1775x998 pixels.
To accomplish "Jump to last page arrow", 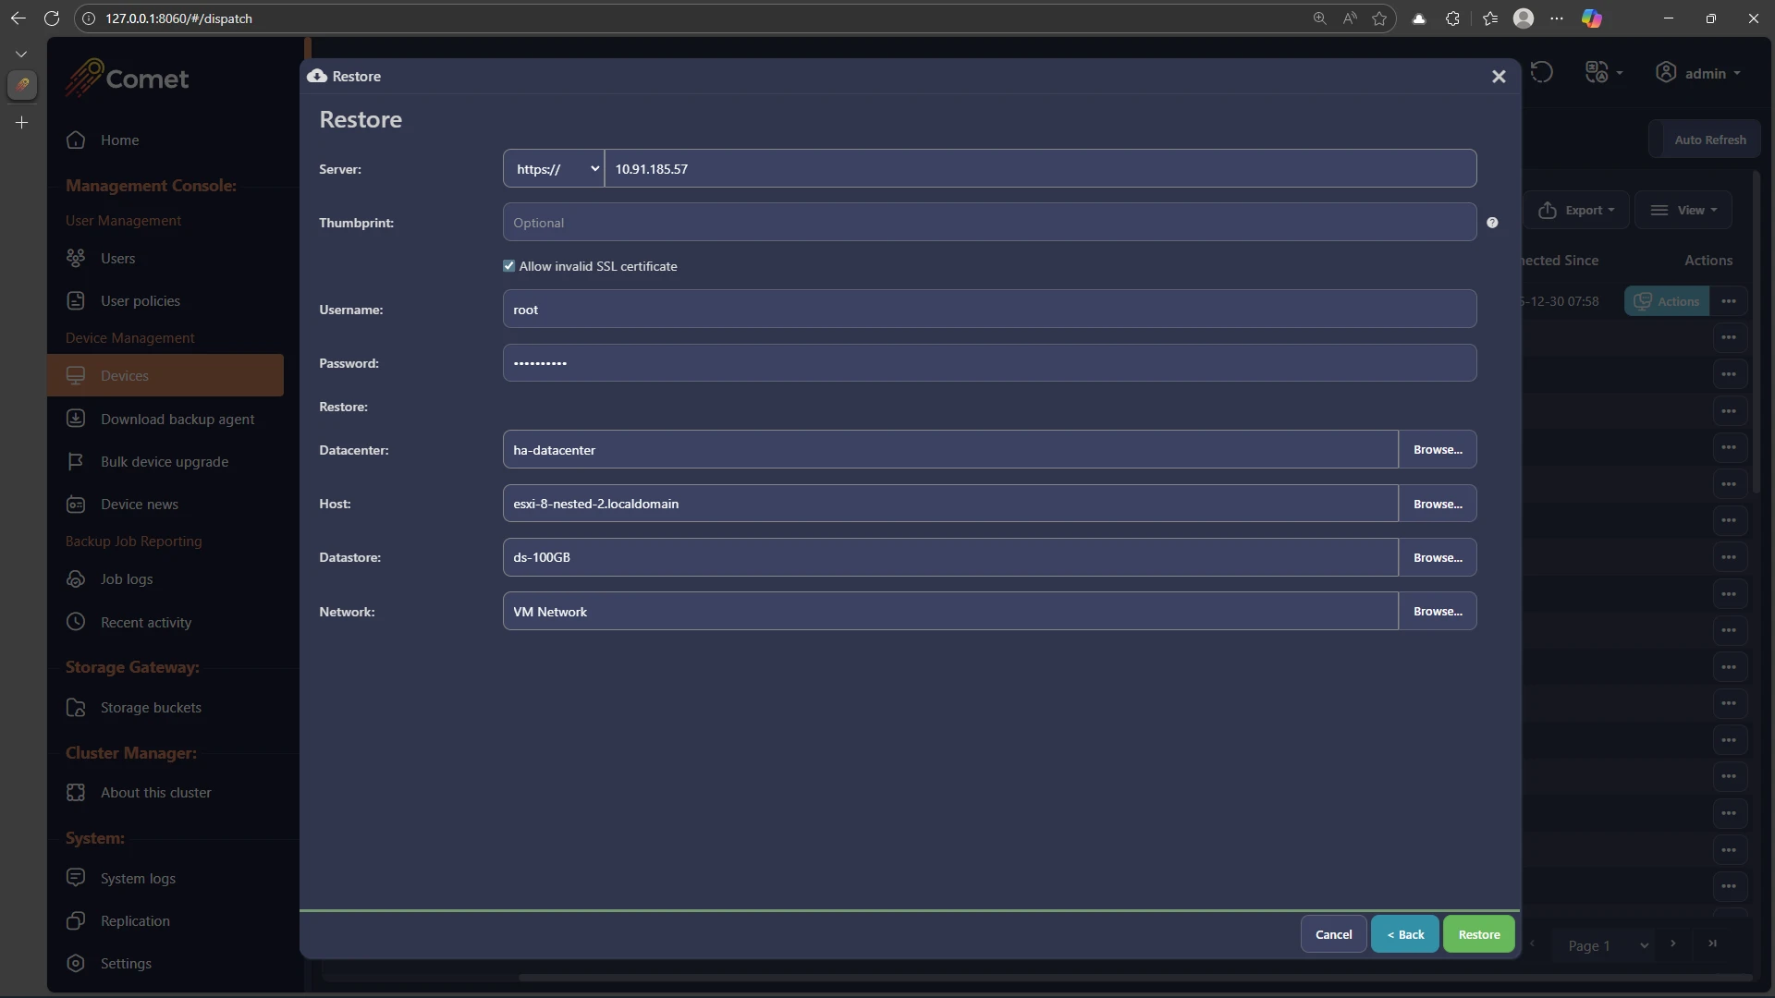I will [1712, 943].
